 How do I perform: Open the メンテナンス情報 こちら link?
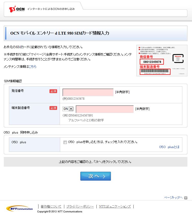tap(32, 67)
